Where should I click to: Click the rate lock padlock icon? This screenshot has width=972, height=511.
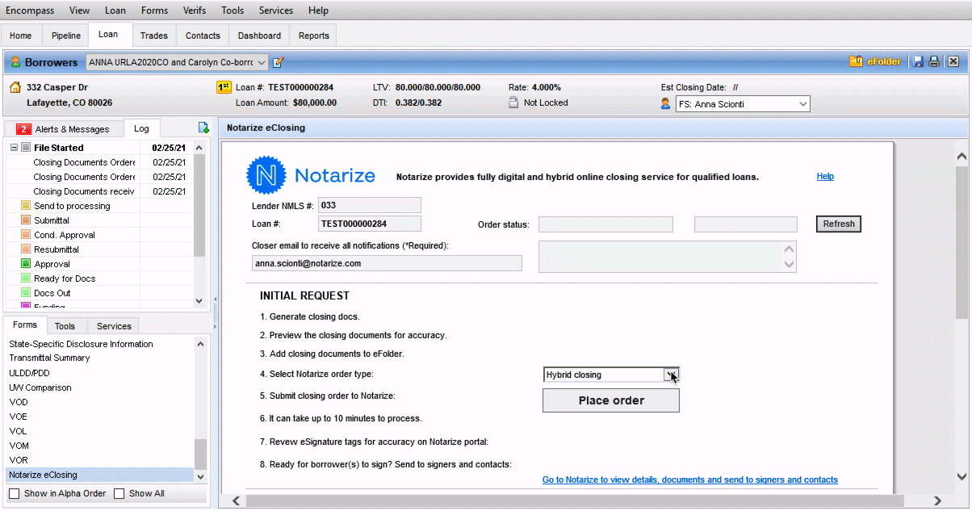coord(513,103)
